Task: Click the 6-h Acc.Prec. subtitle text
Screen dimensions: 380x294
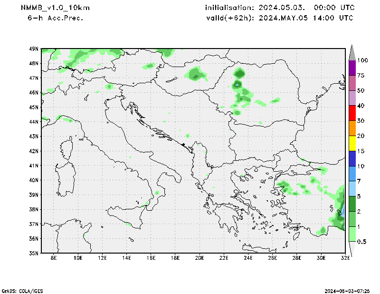Action: pos(56,18)
